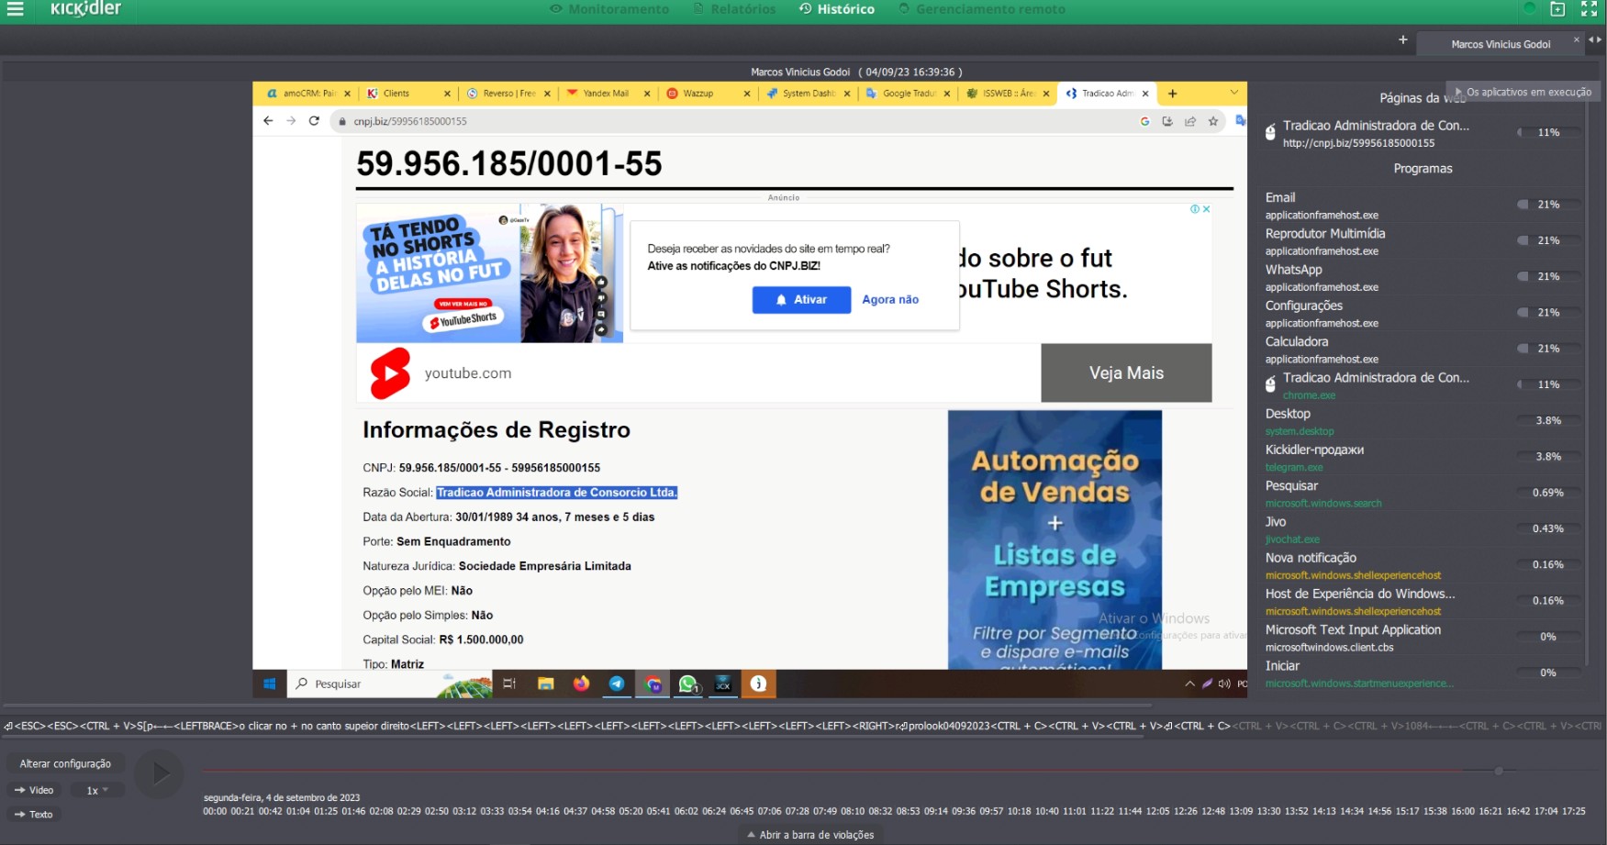1607x845 pixels.
Task: Click the 08:10 timeline mark
Action: pos(853,811)
